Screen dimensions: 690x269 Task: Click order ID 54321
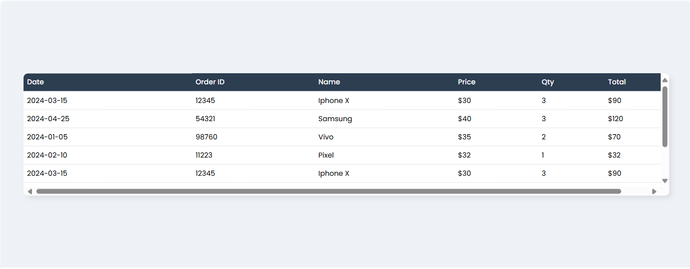[x=206, y=119]
